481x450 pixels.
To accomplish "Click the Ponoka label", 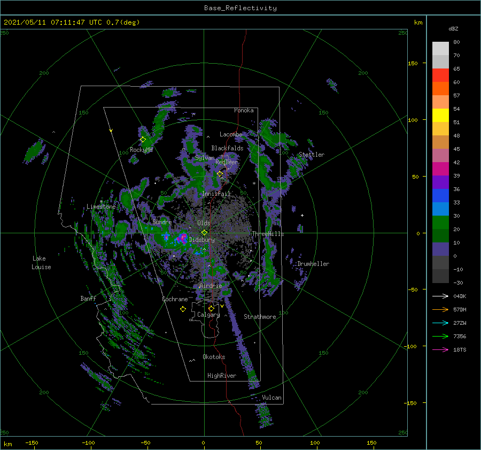I will coord(244,110).
